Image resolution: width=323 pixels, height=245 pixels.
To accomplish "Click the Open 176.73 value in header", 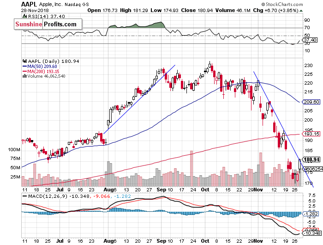I will pos(102,10).
